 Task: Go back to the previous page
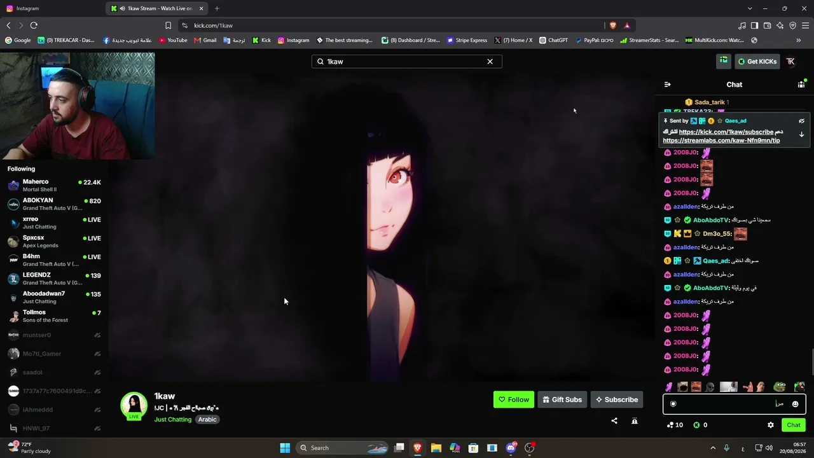tap(8, 25)
